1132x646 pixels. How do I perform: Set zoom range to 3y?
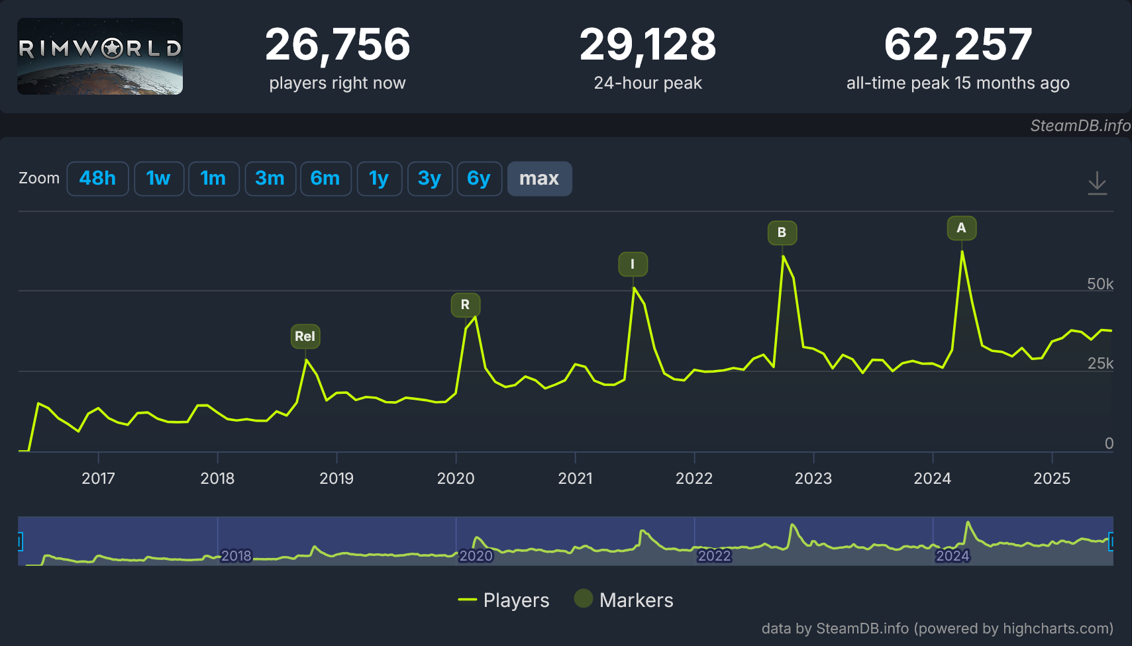[x=429, y=179]
